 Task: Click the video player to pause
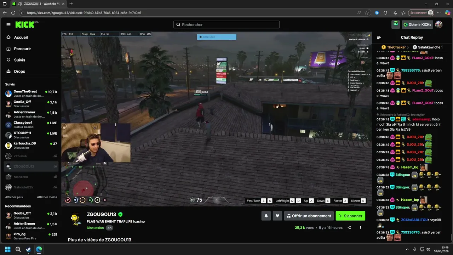pos(216,119)
